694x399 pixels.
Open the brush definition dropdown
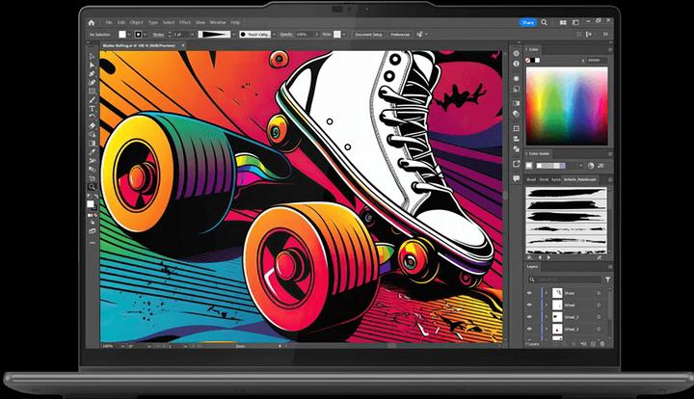click(274, 34)
